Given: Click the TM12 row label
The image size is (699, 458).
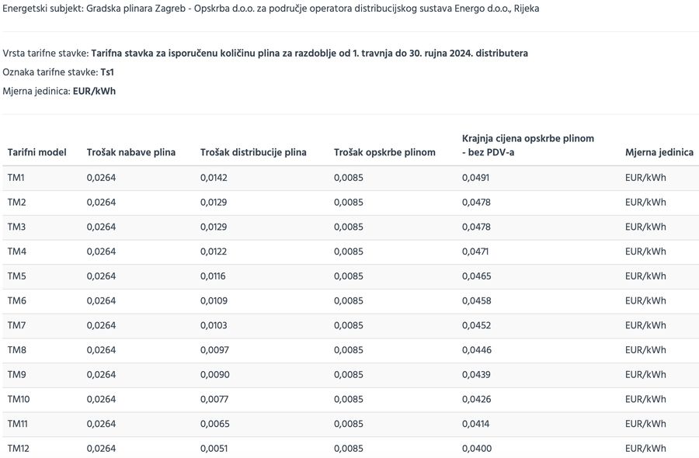Looking at the screenshot, I should pos(19,449).
